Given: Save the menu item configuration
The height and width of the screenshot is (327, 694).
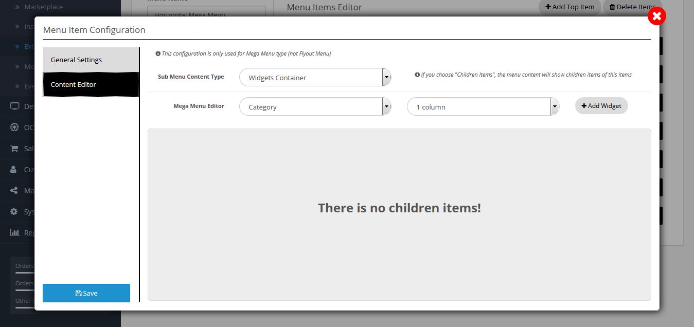Looking at the screenshot, I should (86, 293).
